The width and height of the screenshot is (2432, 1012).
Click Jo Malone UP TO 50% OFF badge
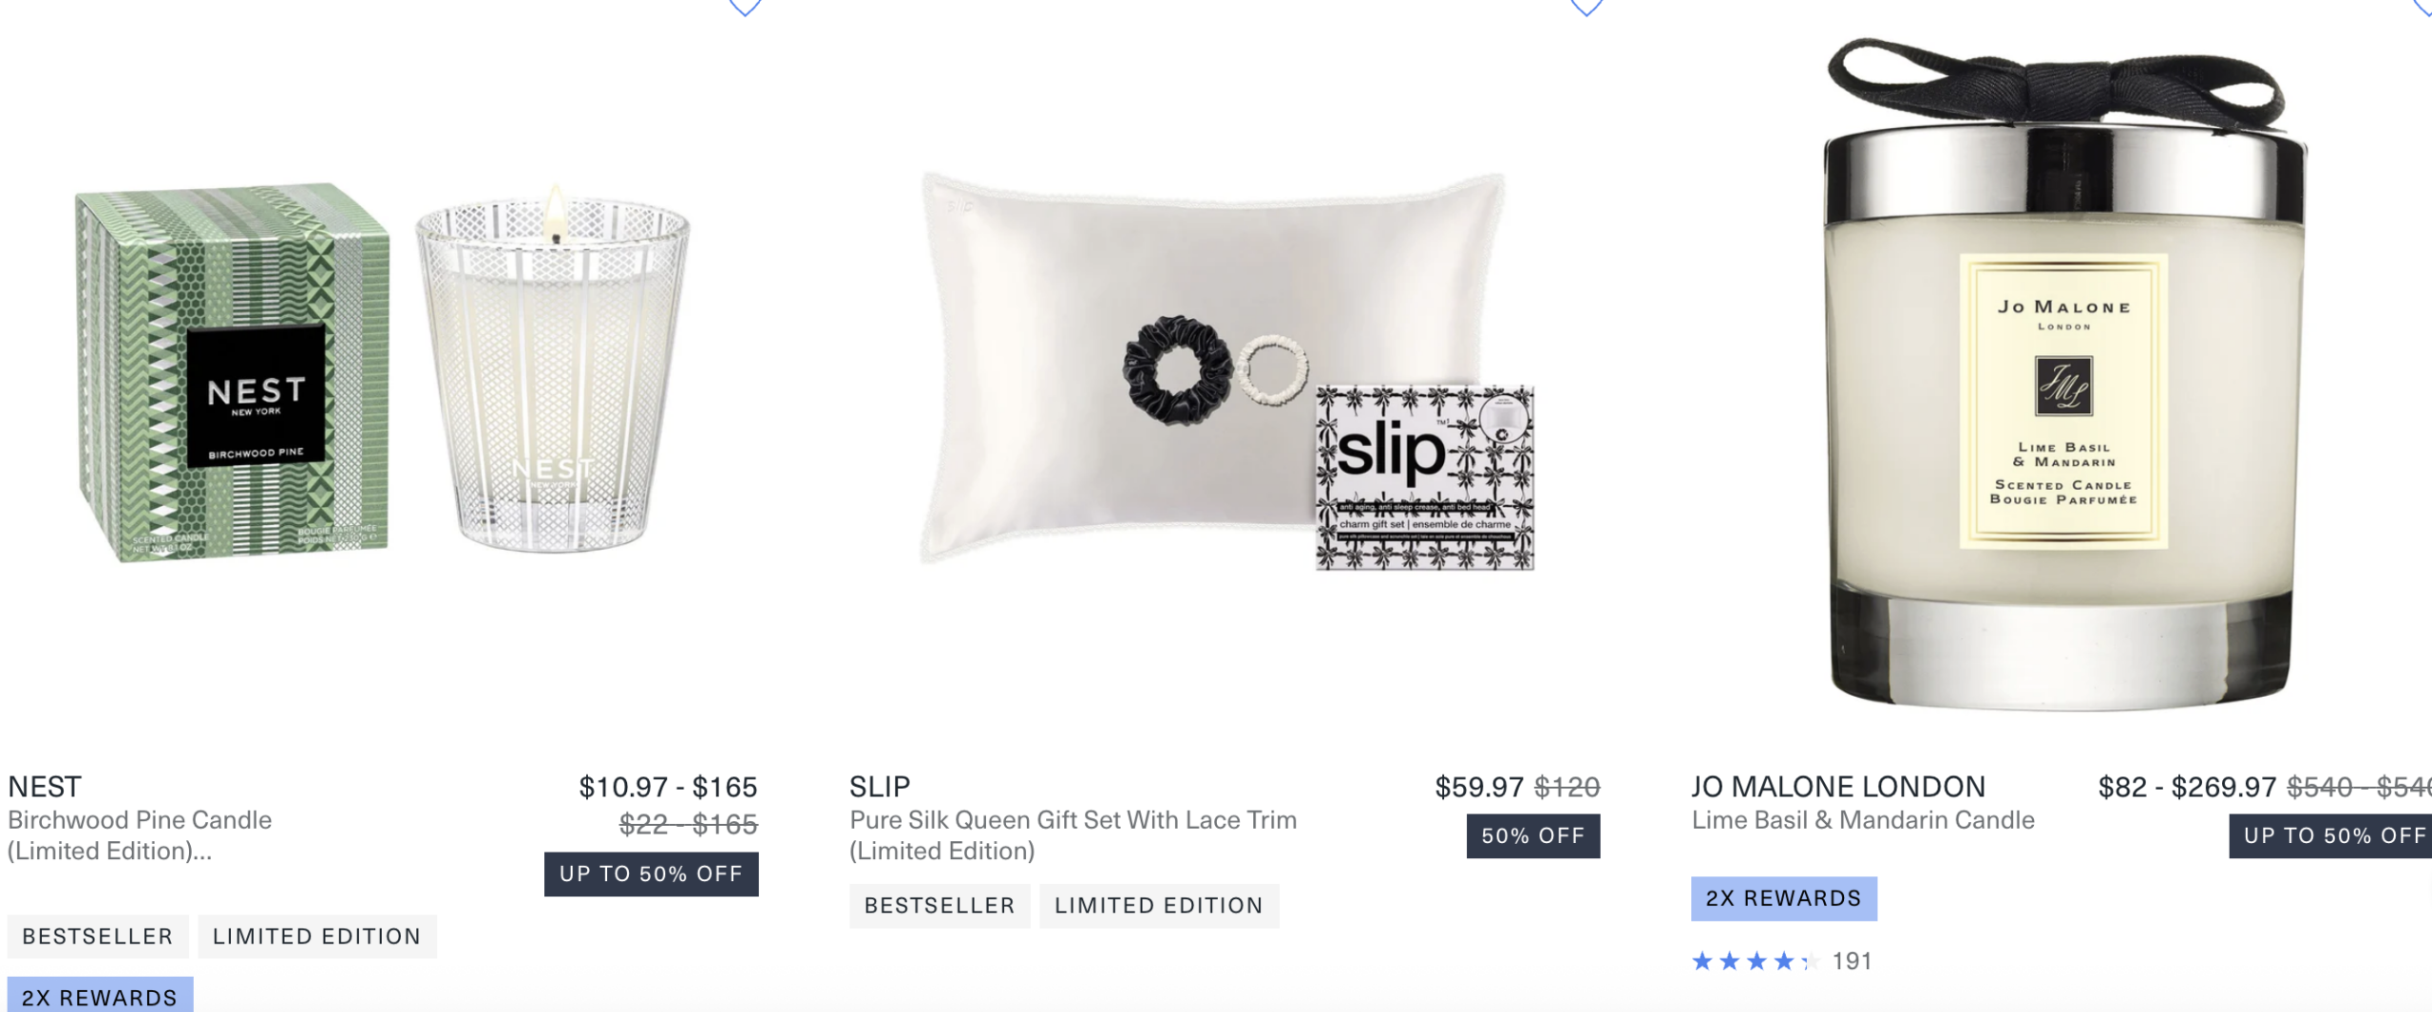(2330, 836)
